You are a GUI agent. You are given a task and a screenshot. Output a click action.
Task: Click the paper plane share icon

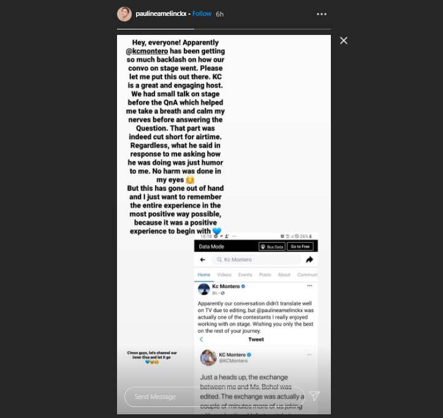coord(314,396)
